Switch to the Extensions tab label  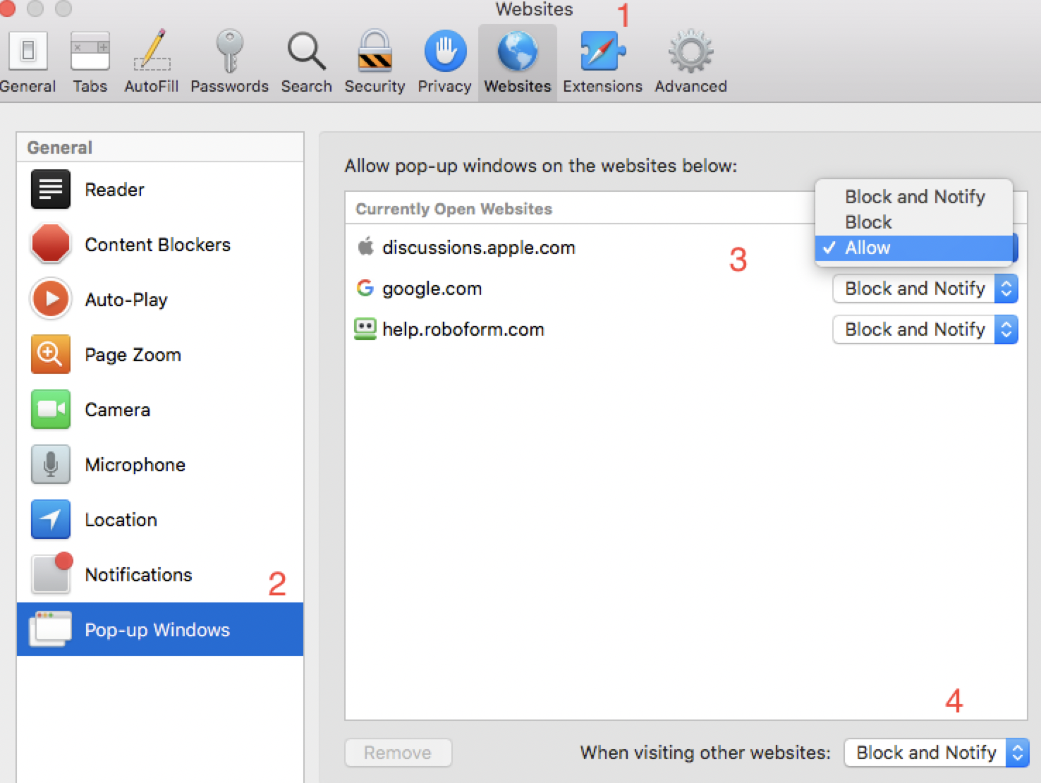pos(602,86)
